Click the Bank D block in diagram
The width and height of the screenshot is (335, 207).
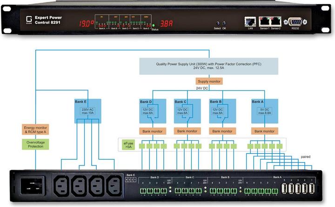(x=153, y=111)
